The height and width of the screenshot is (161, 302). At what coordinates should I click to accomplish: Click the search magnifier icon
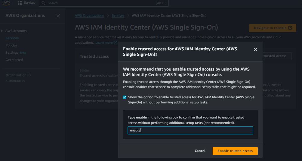(43, 3)
